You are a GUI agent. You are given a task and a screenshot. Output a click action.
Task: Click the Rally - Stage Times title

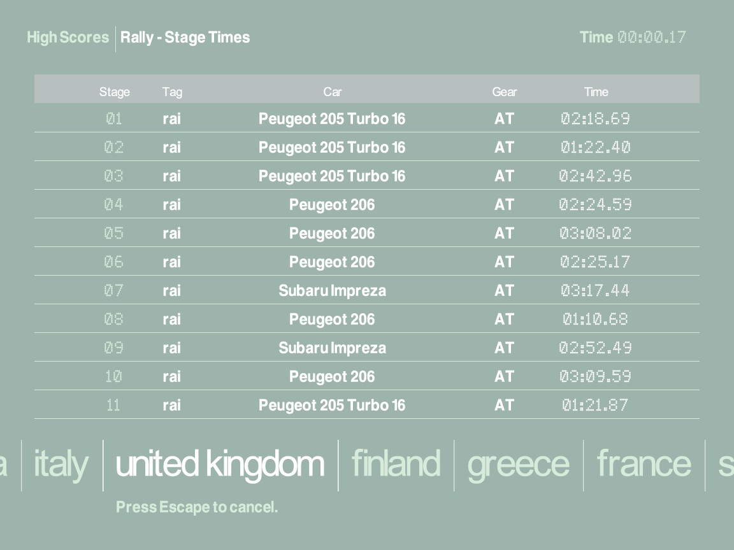[185, 38]
